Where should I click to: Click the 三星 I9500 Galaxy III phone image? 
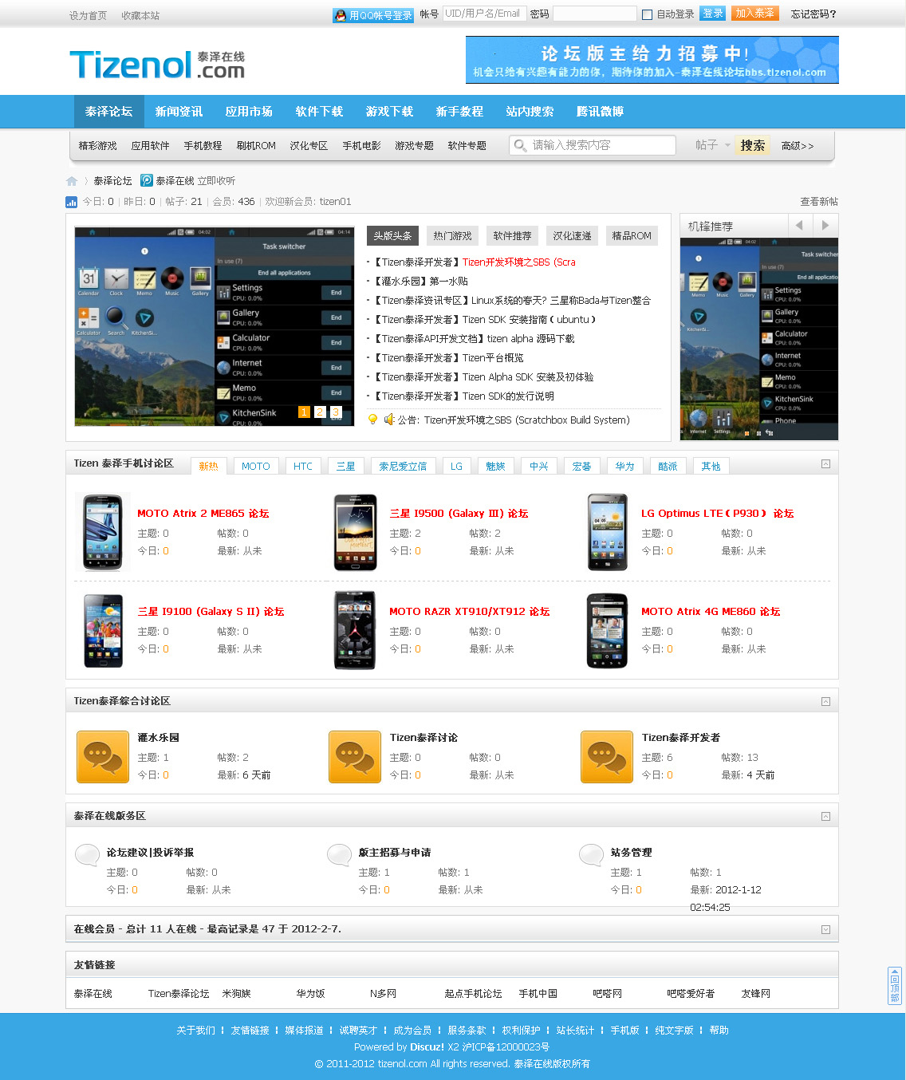[355, 532]
